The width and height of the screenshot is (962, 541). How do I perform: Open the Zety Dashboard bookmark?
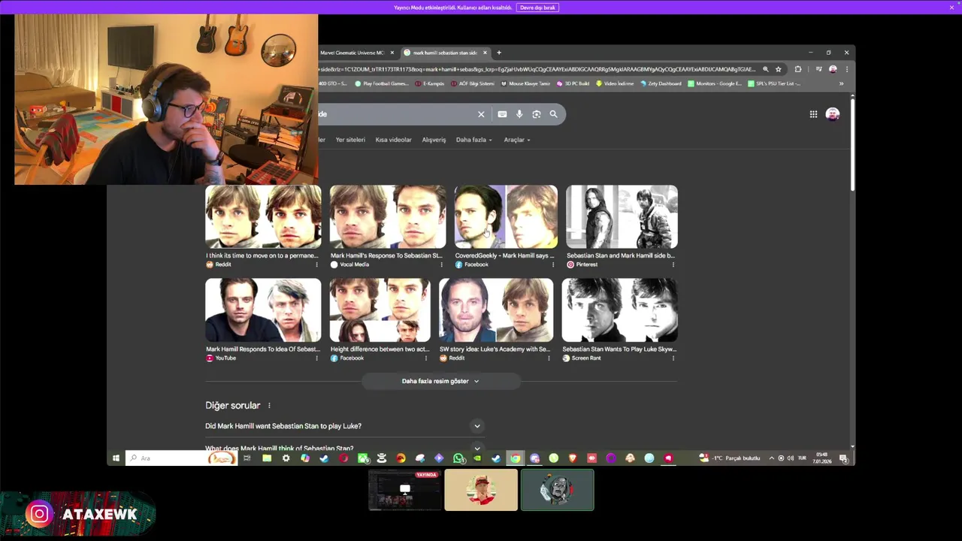coord(661,83)
